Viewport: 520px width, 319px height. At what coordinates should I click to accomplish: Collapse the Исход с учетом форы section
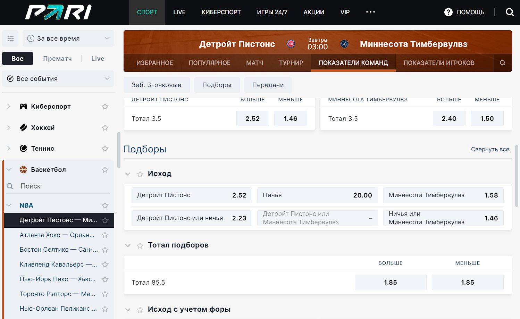pos(128,310)
